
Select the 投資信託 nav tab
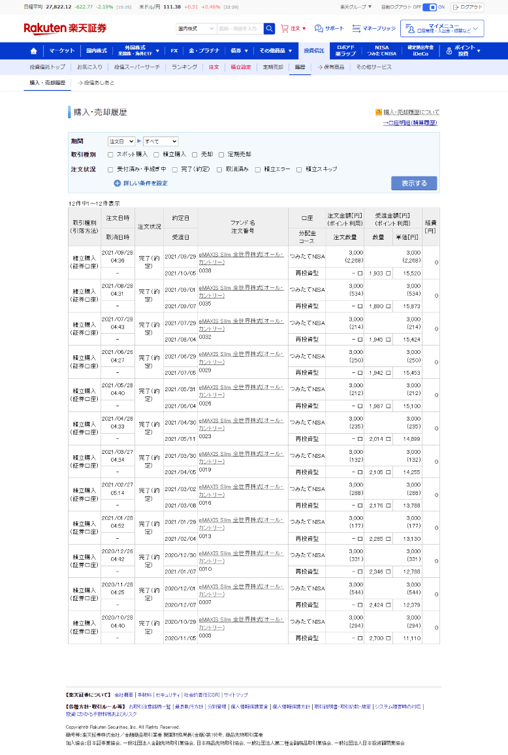[314, 50]
